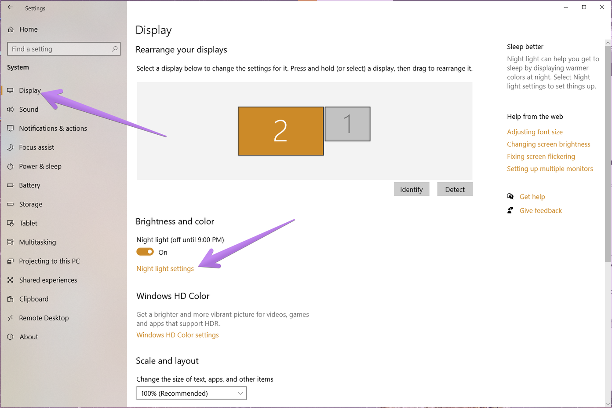Click the Projecting to this PC icon
The image size is (612, 408).
pos(10,261)
